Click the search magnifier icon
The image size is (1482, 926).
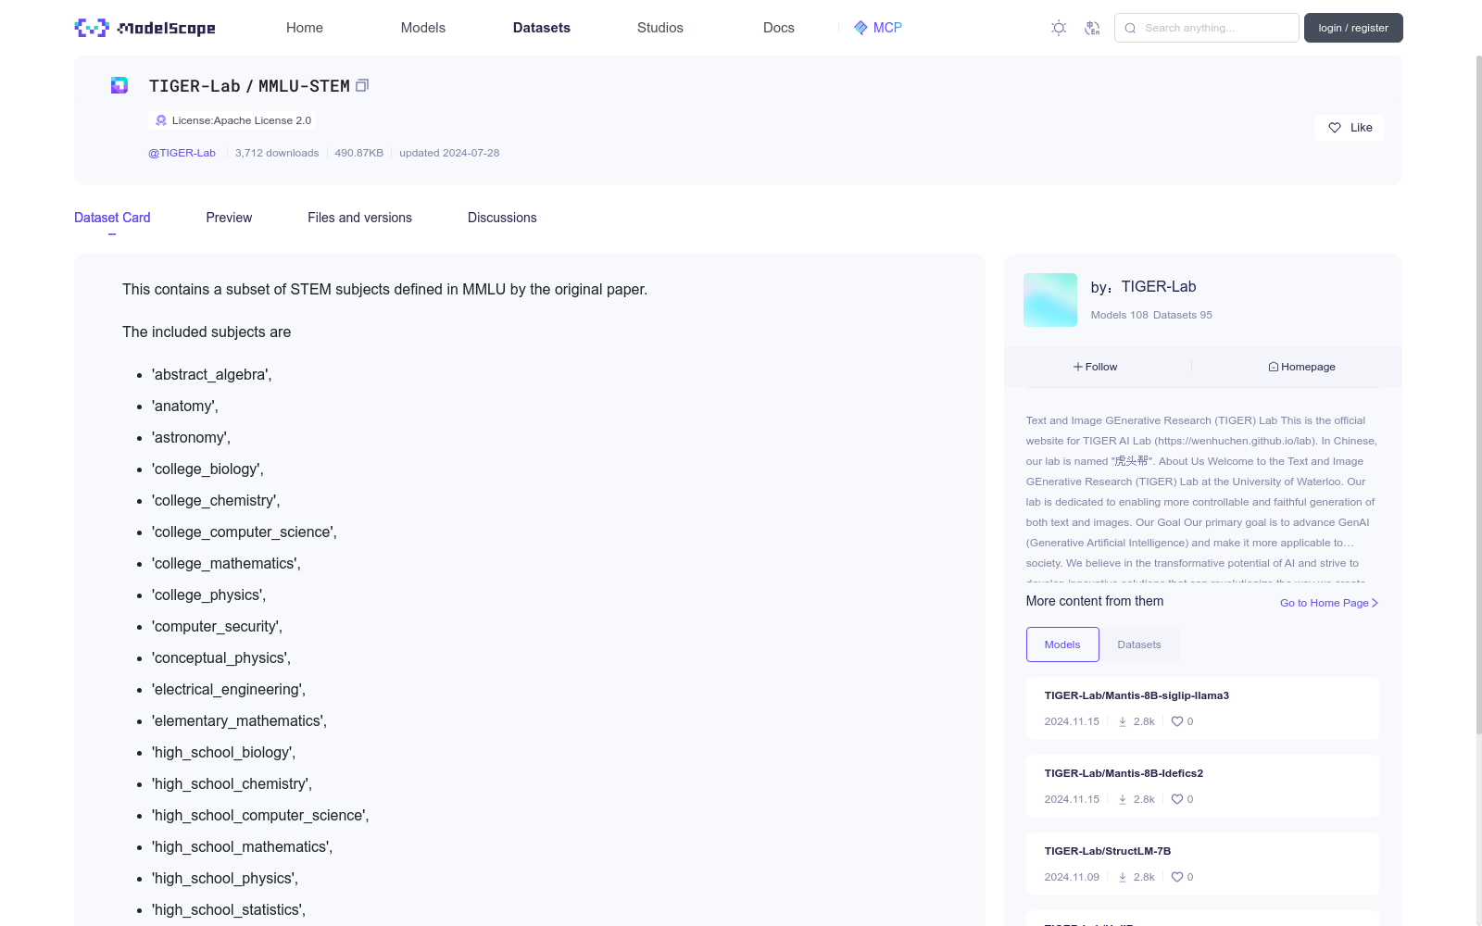1130,28
